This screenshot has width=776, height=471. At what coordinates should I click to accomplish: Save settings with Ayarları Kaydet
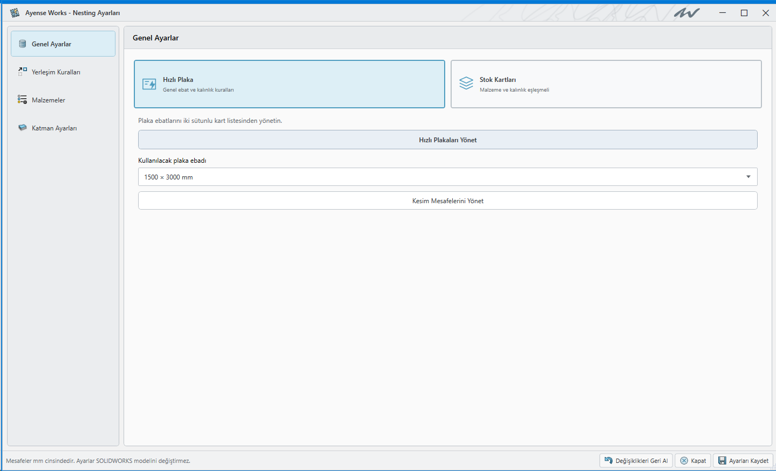coord(743,461)
